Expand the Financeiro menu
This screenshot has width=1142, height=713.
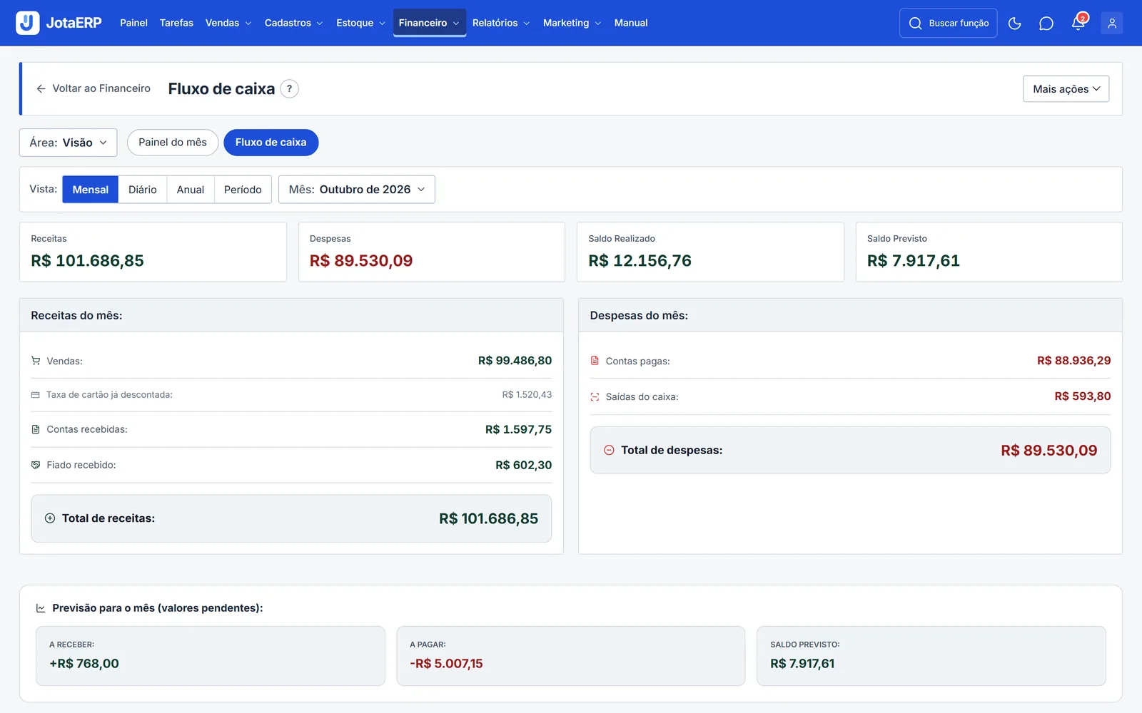tap(429, 23)
